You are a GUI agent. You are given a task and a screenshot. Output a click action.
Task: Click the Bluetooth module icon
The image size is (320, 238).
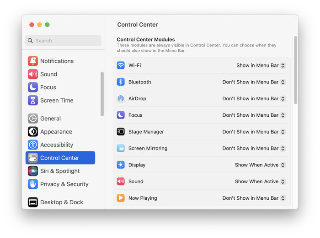pyautogui.click(x=121, y=82)
